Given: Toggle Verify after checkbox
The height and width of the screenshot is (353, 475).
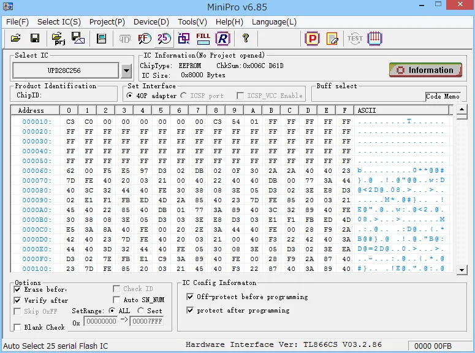Looking at the screenshot, I should point(17,300).
